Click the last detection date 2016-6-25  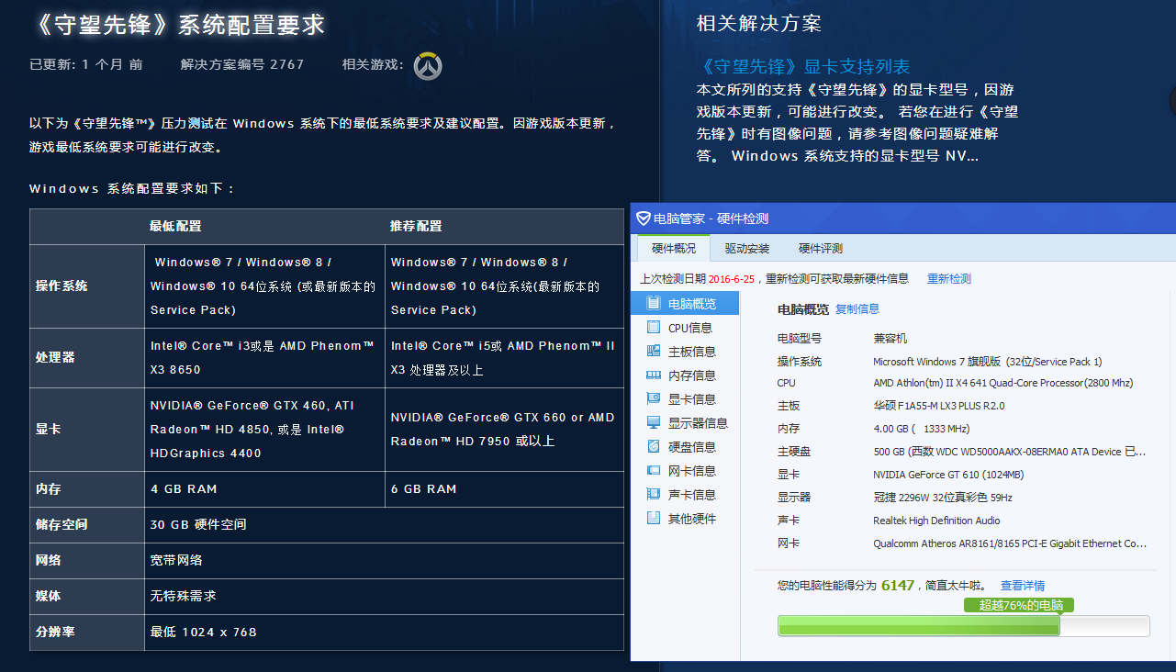pyautogui.click(x=732, y=279)
